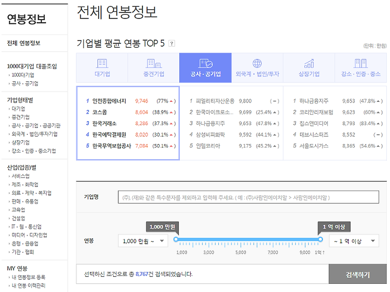The width and height of the screenshot is (390, 292).
Task: Switch to the 중견기업 tab label
Action: tap(154, 74)
